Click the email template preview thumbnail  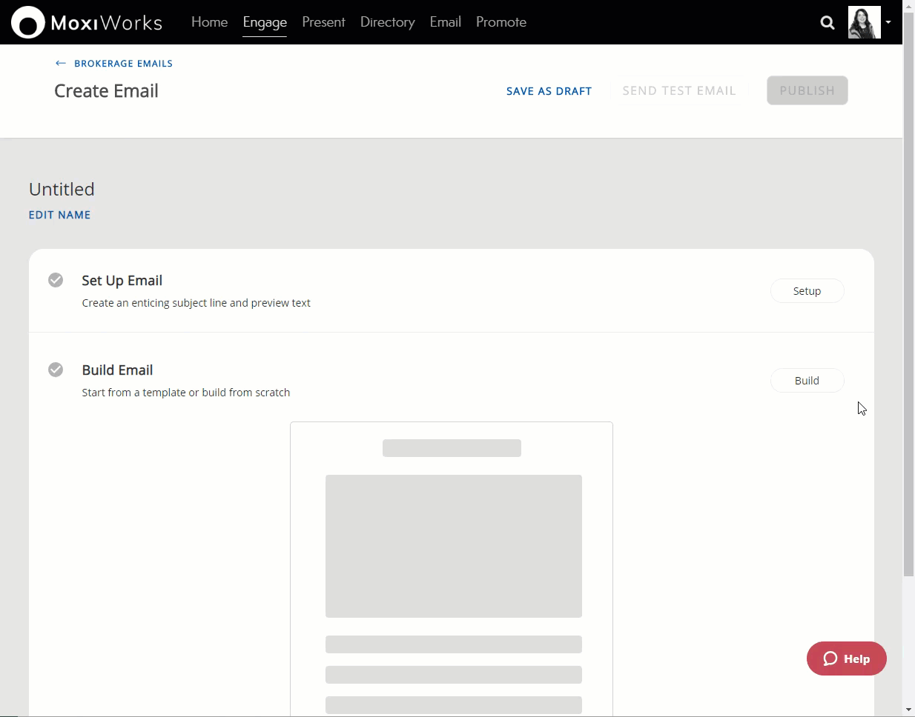pos(452,563)
